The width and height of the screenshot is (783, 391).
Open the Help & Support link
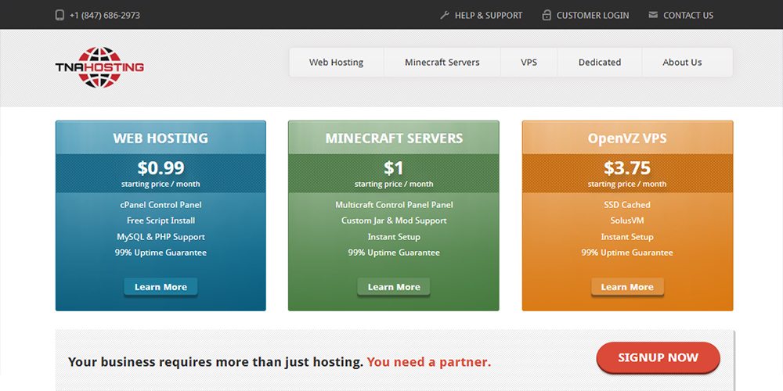[488, 15]
